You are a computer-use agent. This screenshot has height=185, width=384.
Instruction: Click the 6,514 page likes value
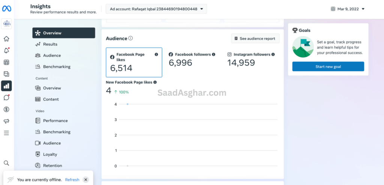point(121,68)
